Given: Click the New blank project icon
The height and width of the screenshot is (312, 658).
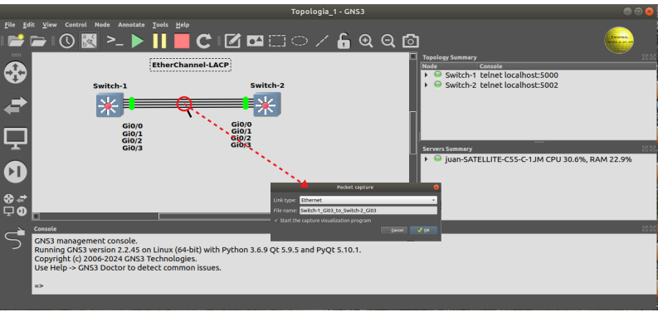Looking at the screenshot, I should tap(16, 41).
